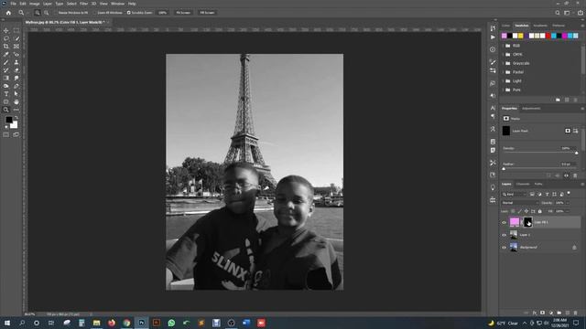
Task: Toggle Quick Mask mode
Action: coord(6,134)
